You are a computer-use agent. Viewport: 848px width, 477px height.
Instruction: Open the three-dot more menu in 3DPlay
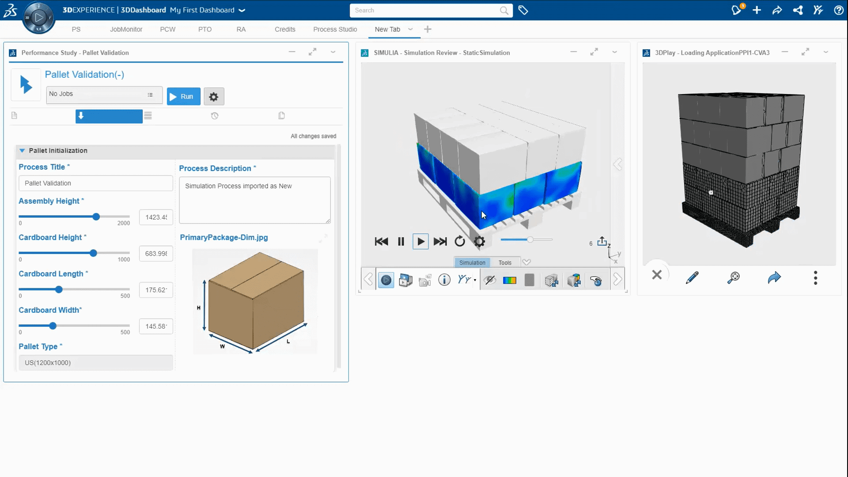(815, 278)
